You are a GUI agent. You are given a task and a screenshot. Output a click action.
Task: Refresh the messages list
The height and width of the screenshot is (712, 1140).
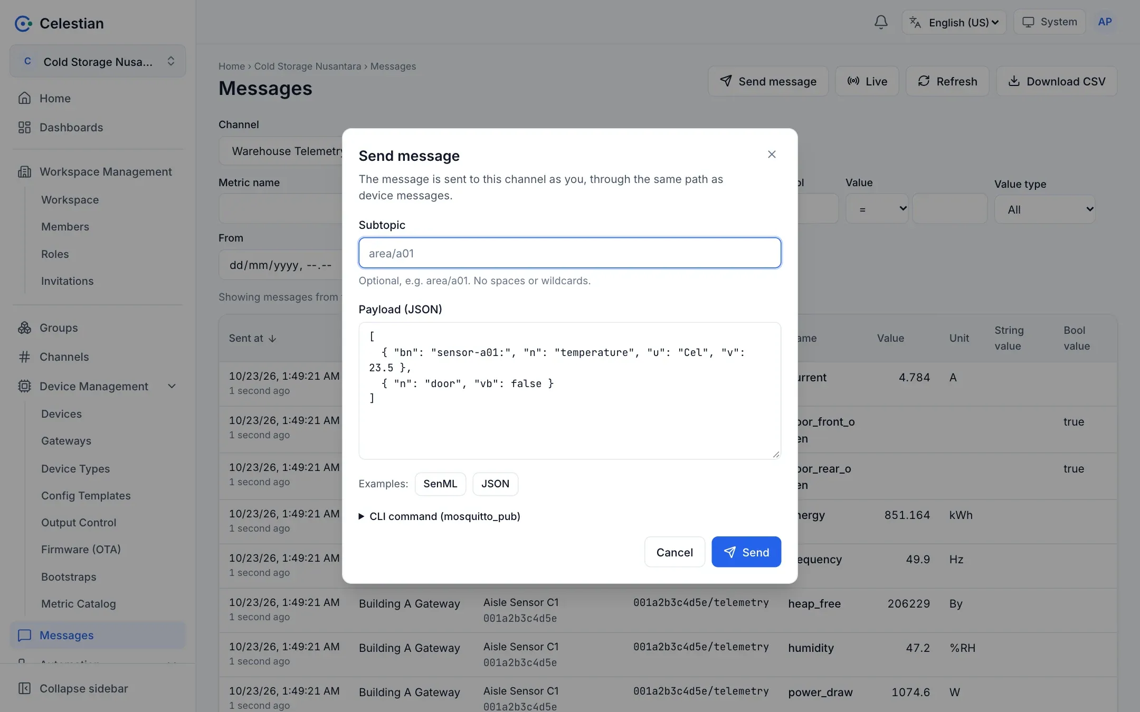pyautogui.click(x=947, y=81)
